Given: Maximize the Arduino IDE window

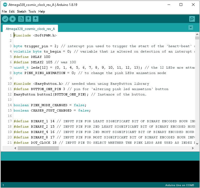Looking at the screenshot, I should (181, 5).
